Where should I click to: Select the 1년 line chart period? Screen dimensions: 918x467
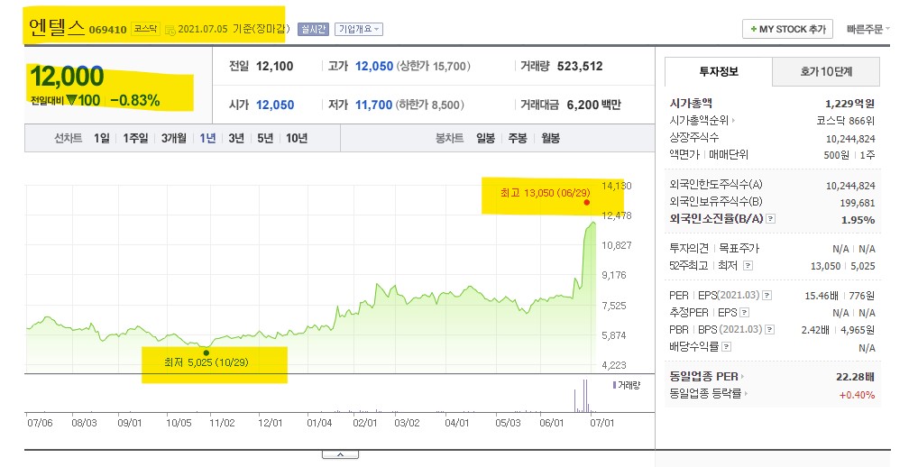pyautogui.click(x=207, y=138)
